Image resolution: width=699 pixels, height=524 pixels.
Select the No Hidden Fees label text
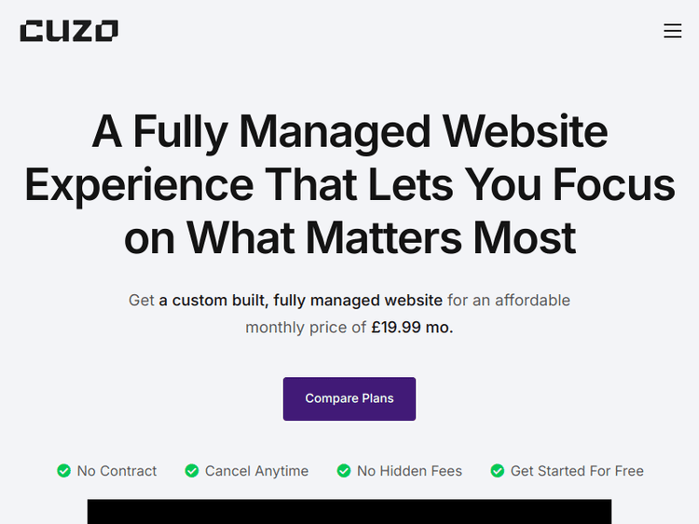tap(409, 471)
